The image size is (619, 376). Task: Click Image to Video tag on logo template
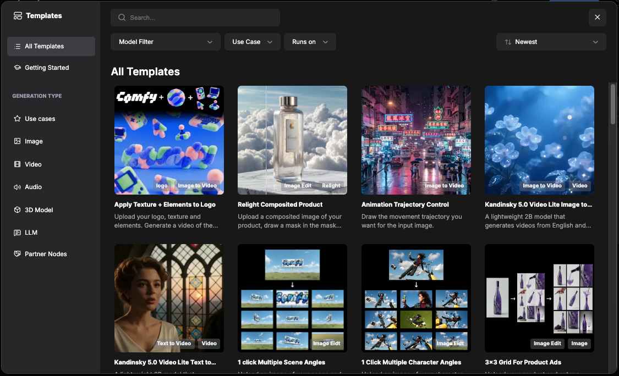pos(197,185)
